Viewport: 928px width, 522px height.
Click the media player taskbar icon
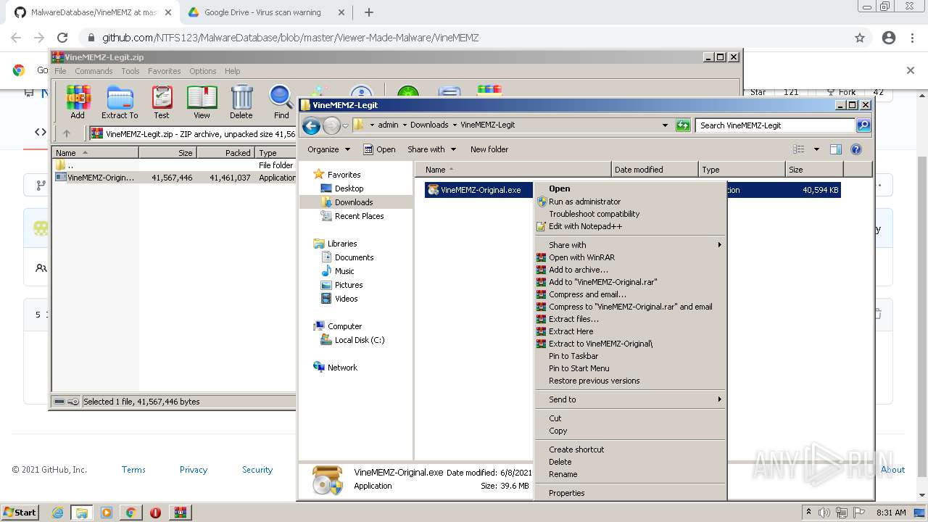[106, 513]
